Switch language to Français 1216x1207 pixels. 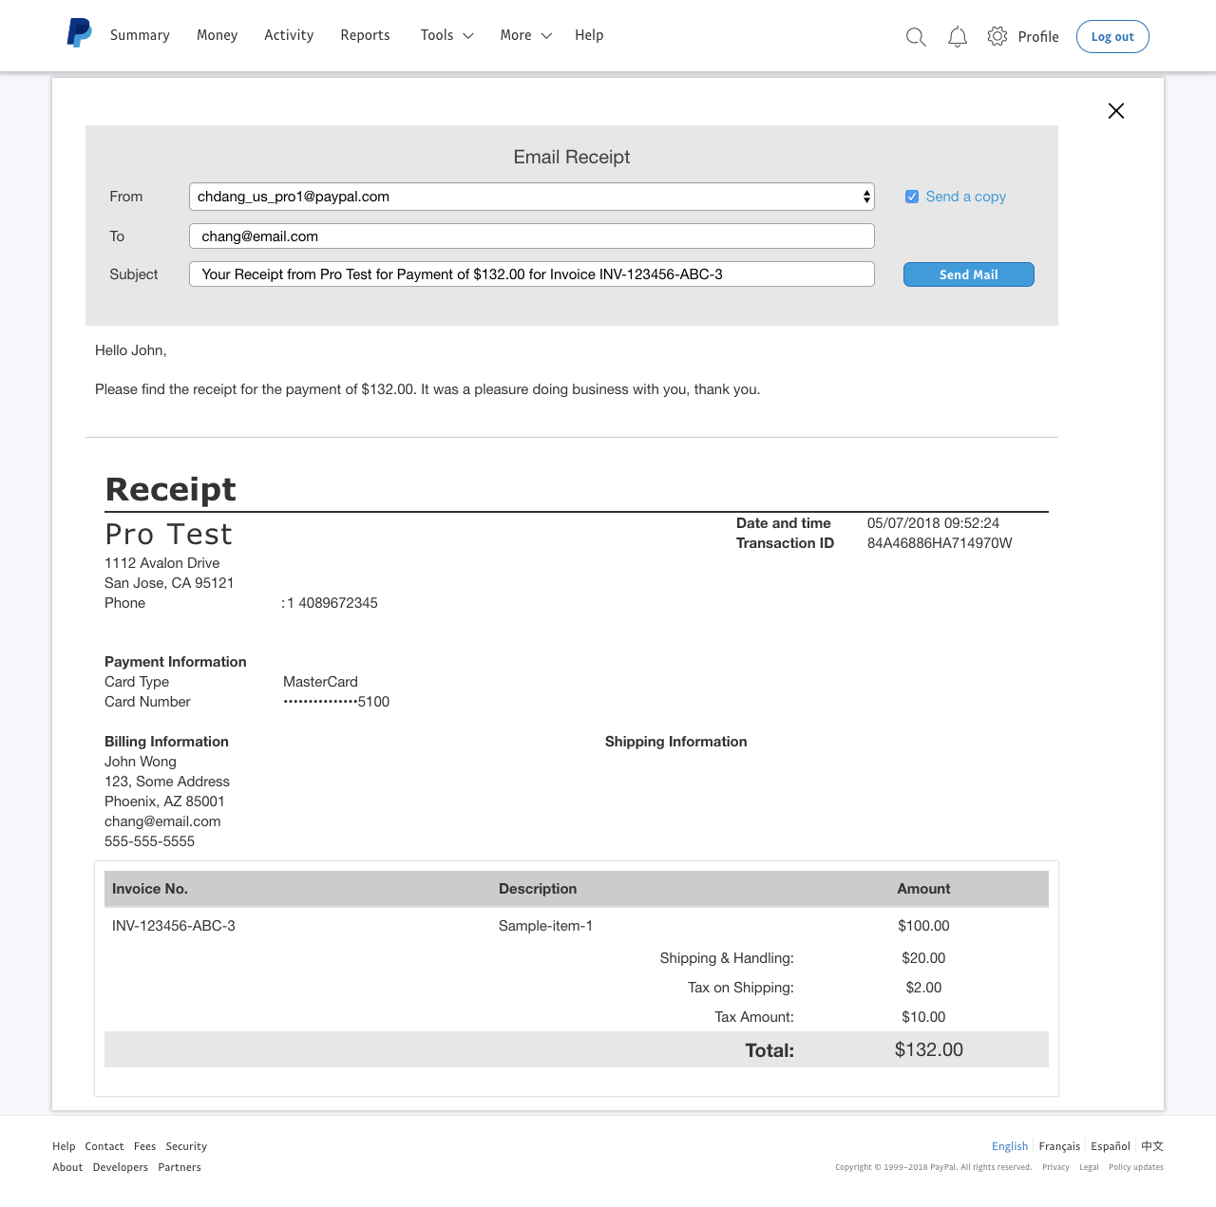click(1059, 1146)
